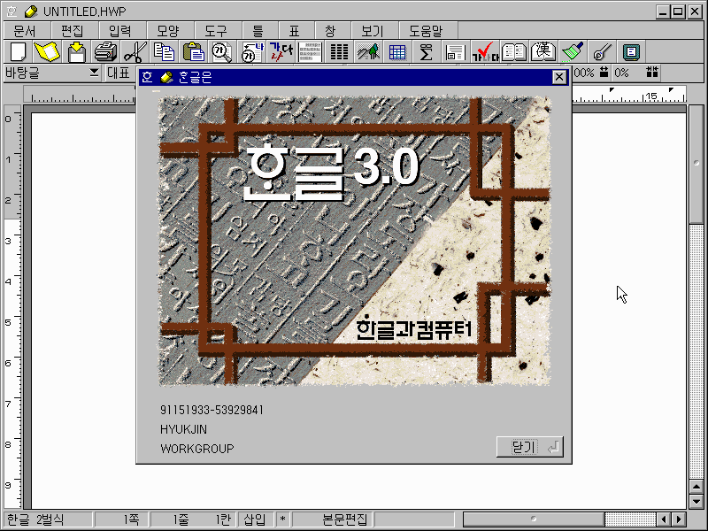
Task: Click the horizontal scrollbar left arrow
Action: [x=663, y=519]
